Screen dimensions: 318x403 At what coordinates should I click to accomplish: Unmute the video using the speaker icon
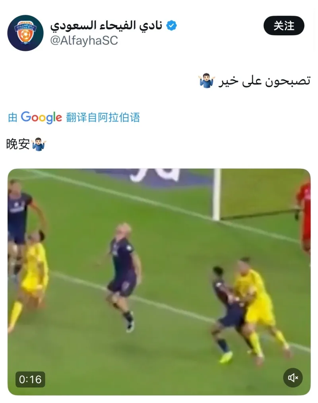click(293, 378)
